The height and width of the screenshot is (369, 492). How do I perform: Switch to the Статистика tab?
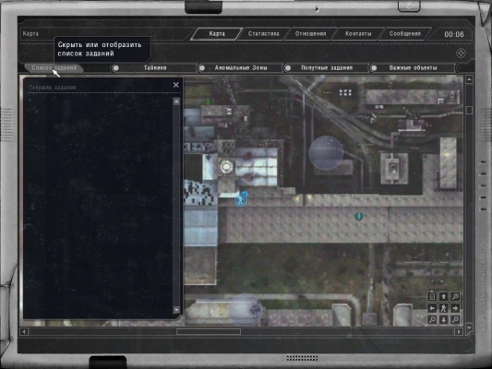pos(264,34)
